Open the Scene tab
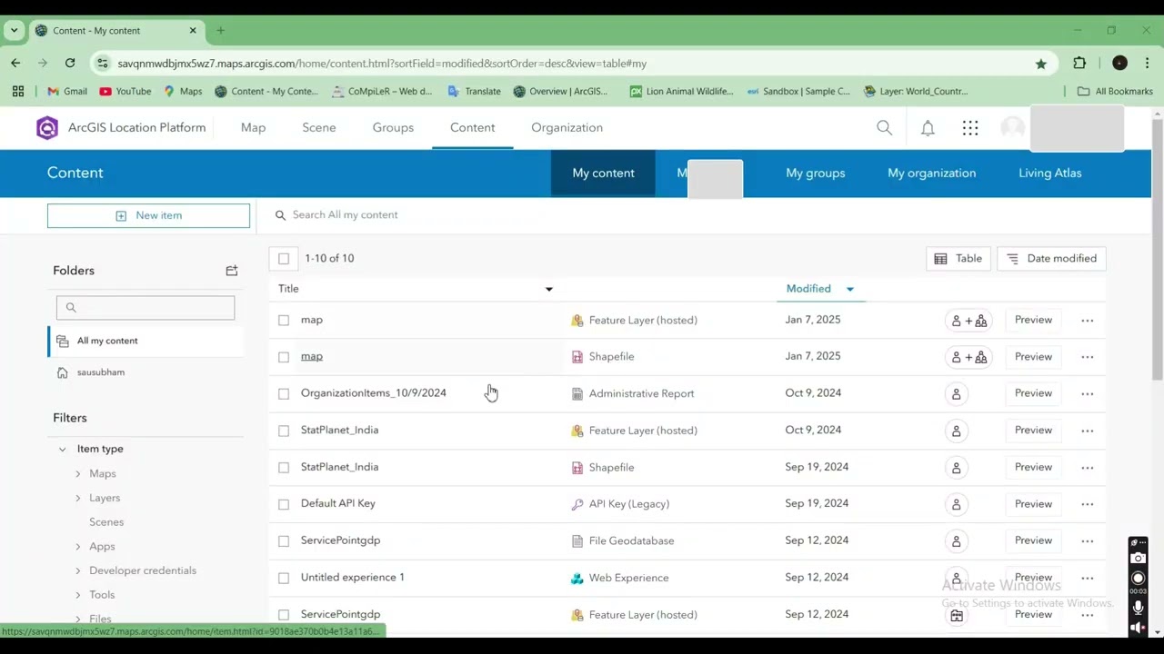The height and width of the screenshot is (654, 1164). click(x=319, y=128)
